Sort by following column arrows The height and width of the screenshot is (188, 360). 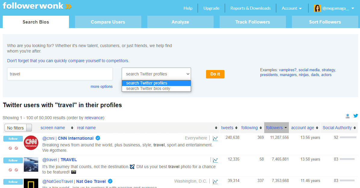[x=261, y=128]
